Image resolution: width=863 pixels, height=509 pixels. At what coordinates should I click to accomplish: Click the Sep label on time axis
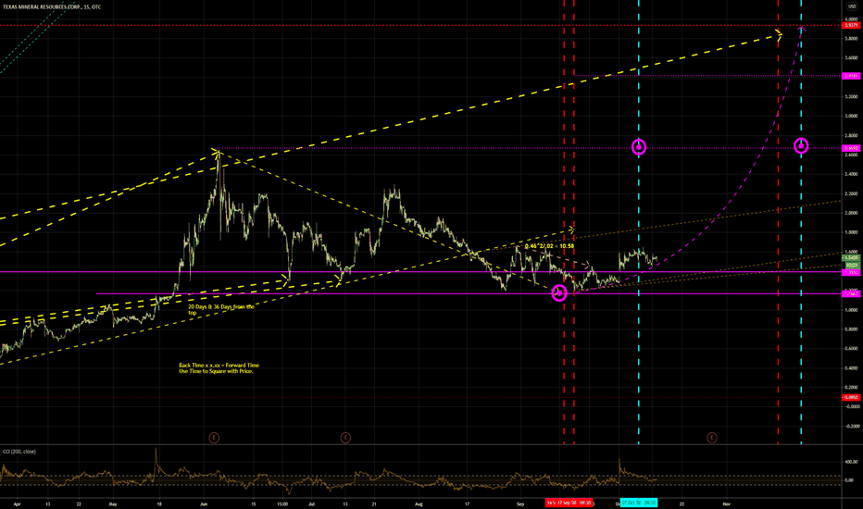[520, 503]
